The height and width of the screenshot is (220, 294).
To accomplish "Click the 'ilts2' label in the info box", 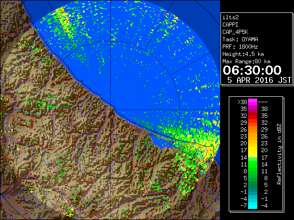I will 231,17.
